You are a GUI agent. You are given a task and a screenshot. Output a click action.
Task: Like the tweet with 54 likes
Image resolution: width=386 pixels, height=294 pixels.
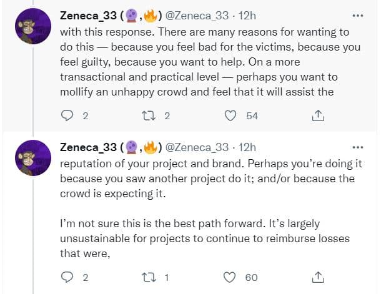230,115
